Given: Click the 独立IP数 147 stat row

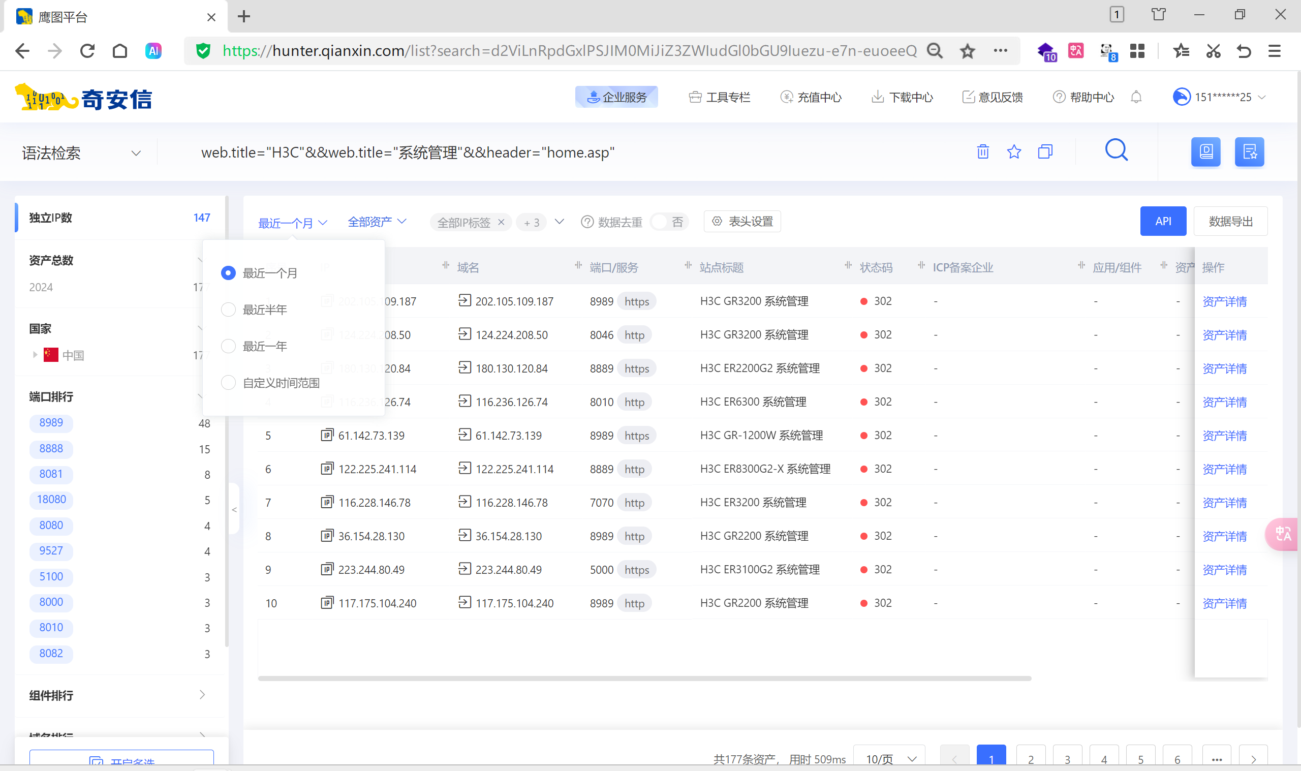Looking at the screenshot, I should click(x=119, y=218).
